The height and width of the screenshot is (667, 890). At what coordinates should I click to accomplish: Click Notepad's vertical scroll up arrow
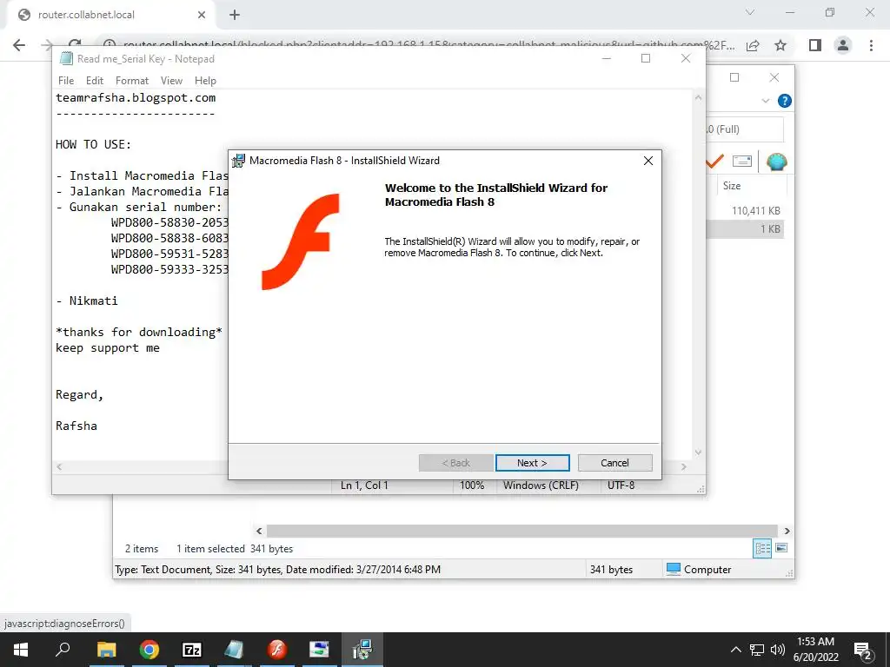[x=698, y=97]
